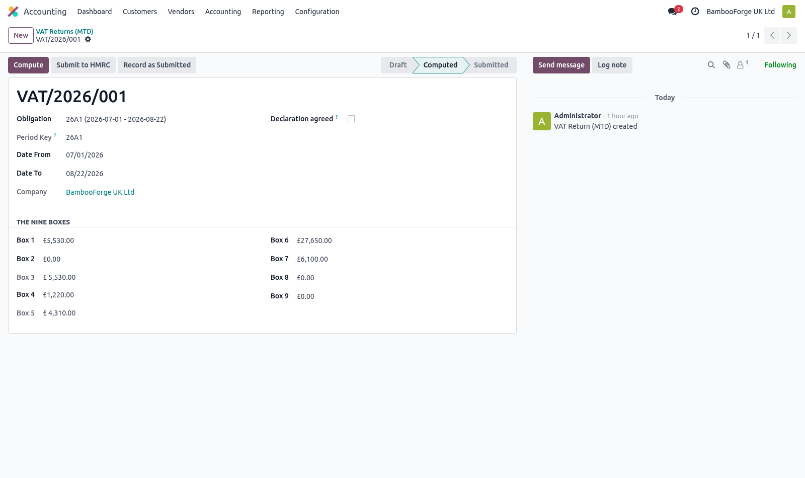Select the Computed status stage
Viewport: 805px width, 478px height.
click(x=440, y=65)
